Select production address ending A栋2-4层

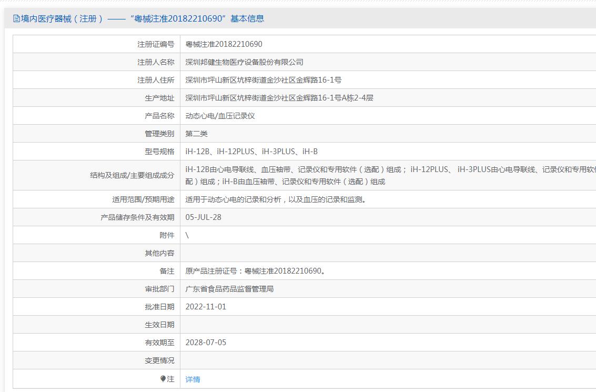click(x=279, y=98)
